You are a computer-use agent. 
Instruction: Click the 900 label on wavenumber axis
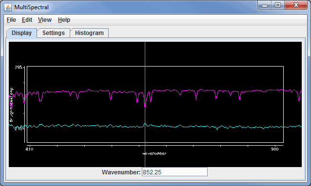275,149
